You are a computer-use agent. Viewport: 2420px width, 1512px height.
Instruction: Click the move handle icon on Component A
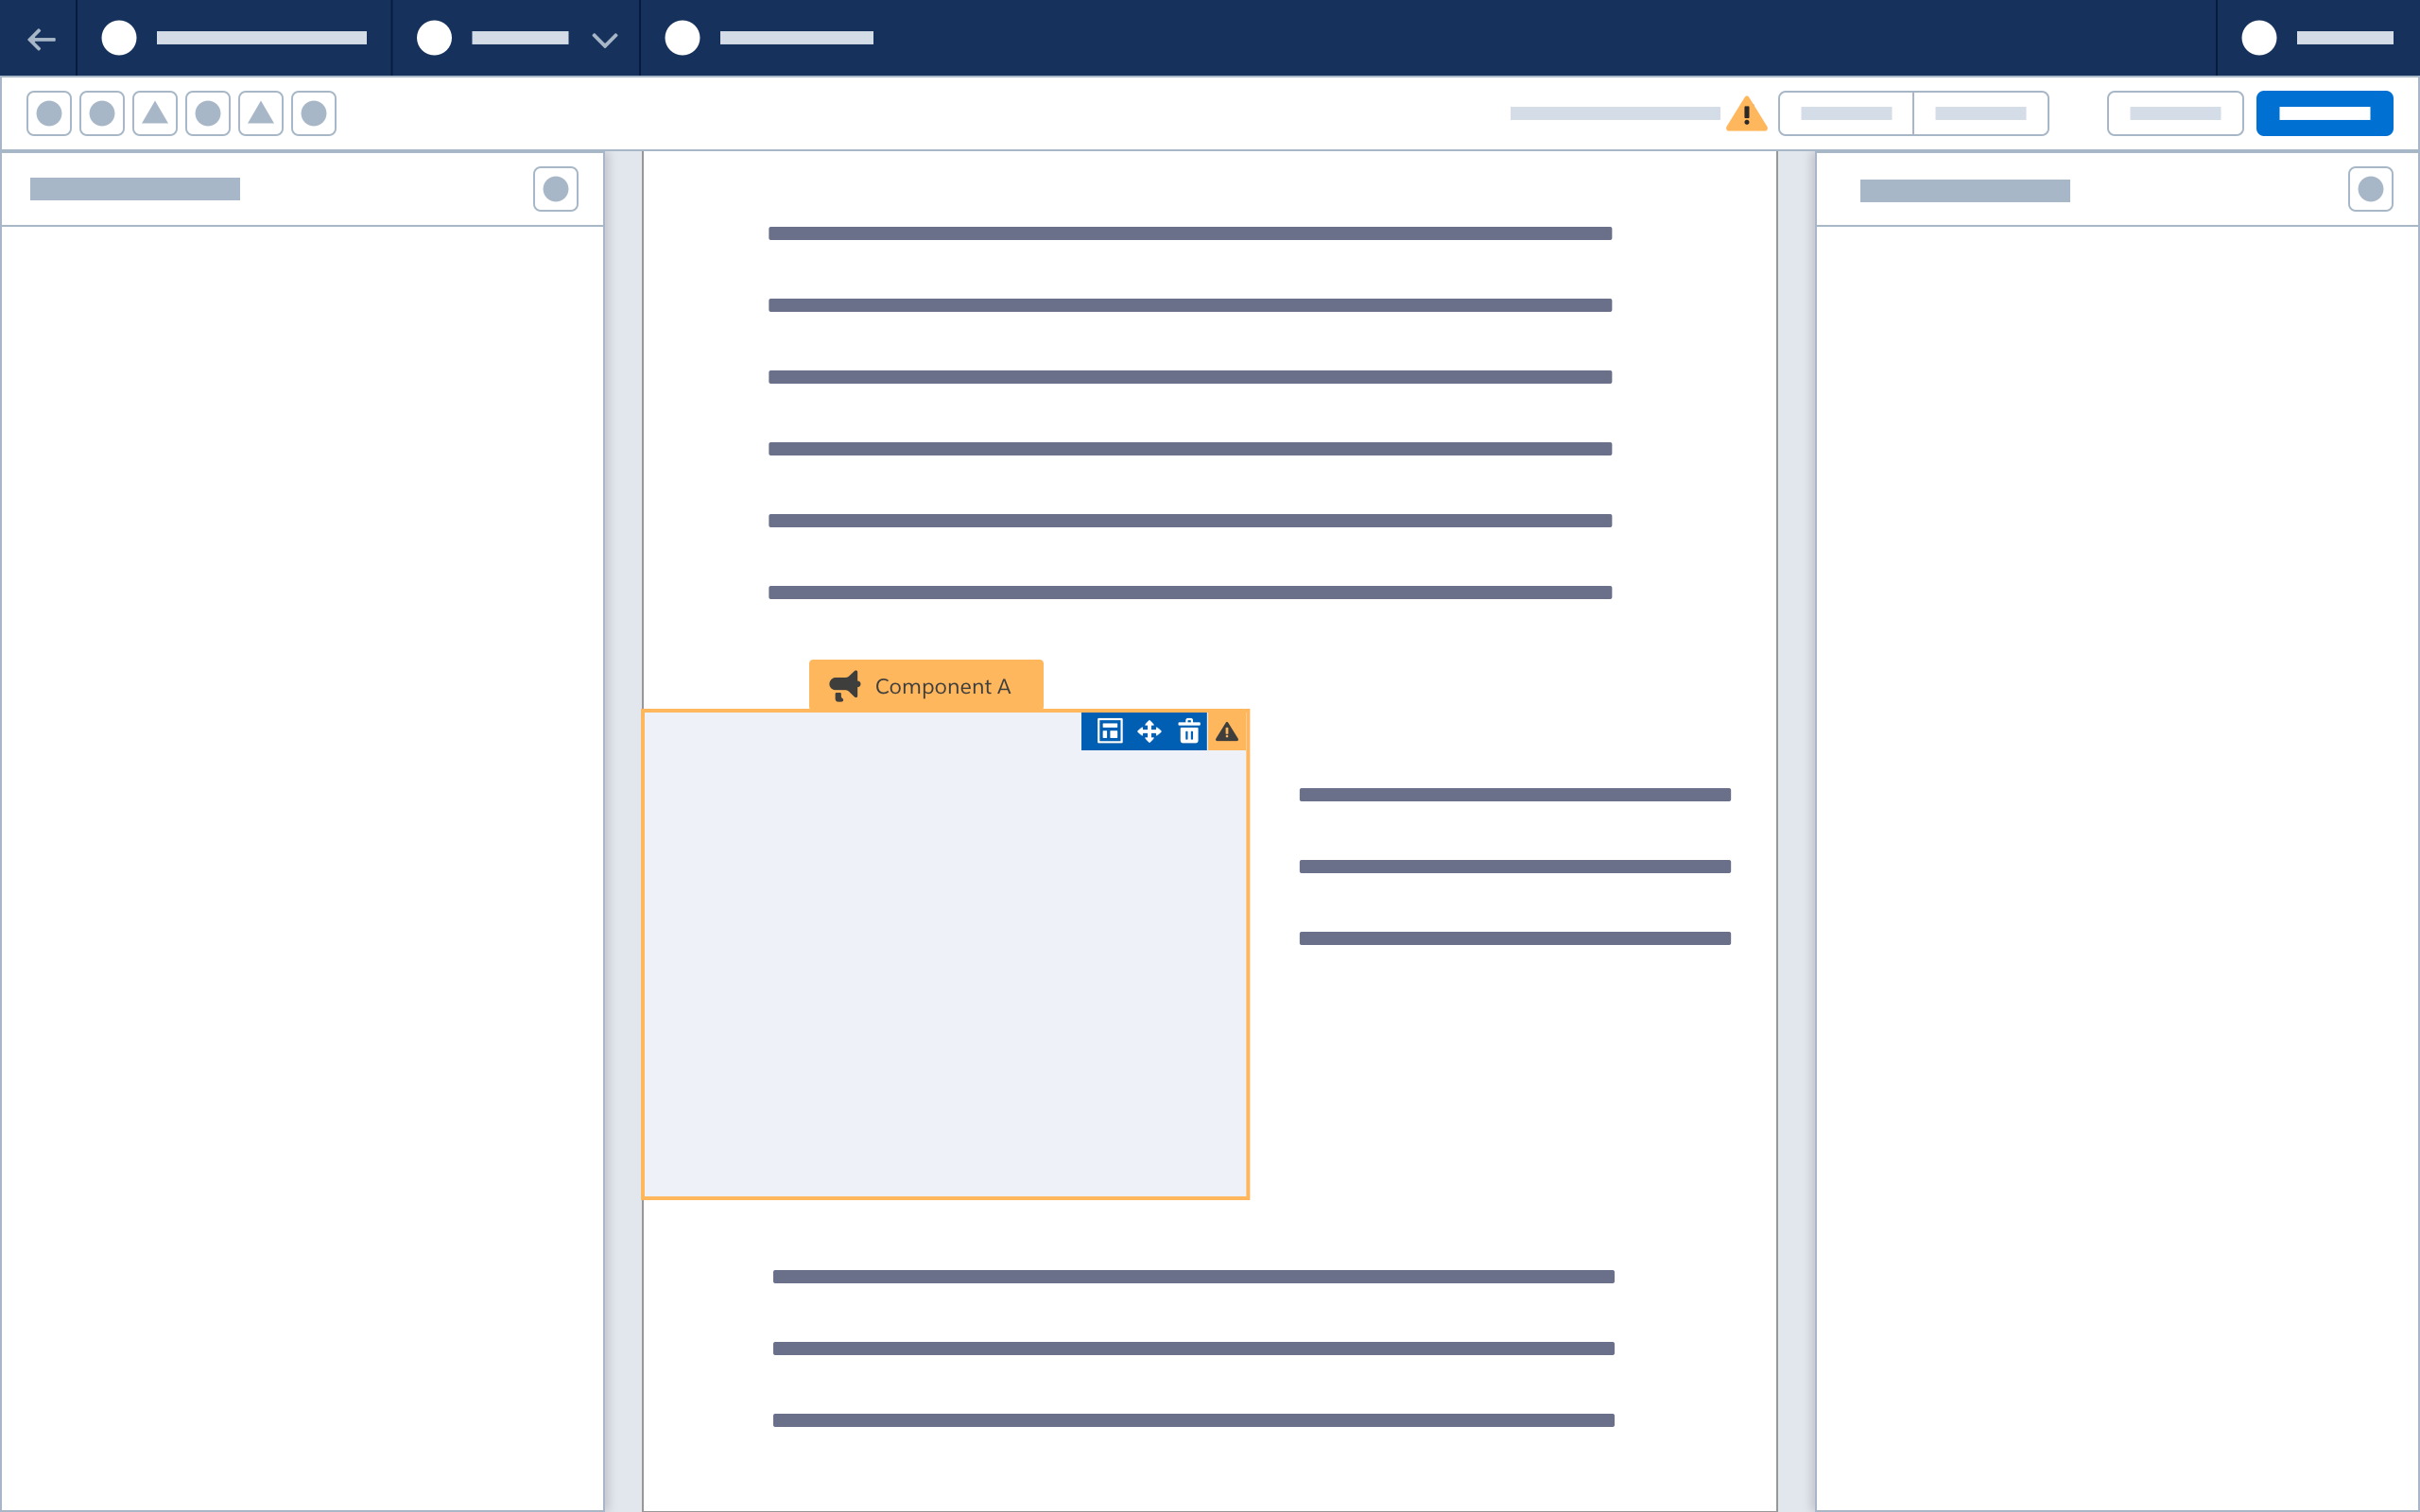tap(1148, 731)
